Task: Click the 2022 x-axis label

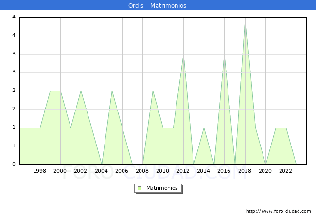Action: point(285,171)
